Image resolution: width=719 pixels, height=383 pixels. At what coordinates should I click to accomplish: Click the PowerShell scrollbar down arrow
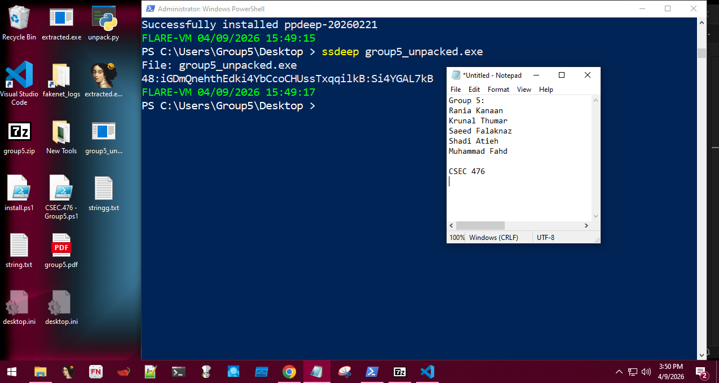tap(702, 355)
